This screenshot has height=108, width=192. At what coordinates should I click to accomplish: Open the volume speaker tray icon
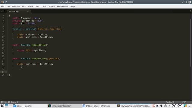[161, 106]
